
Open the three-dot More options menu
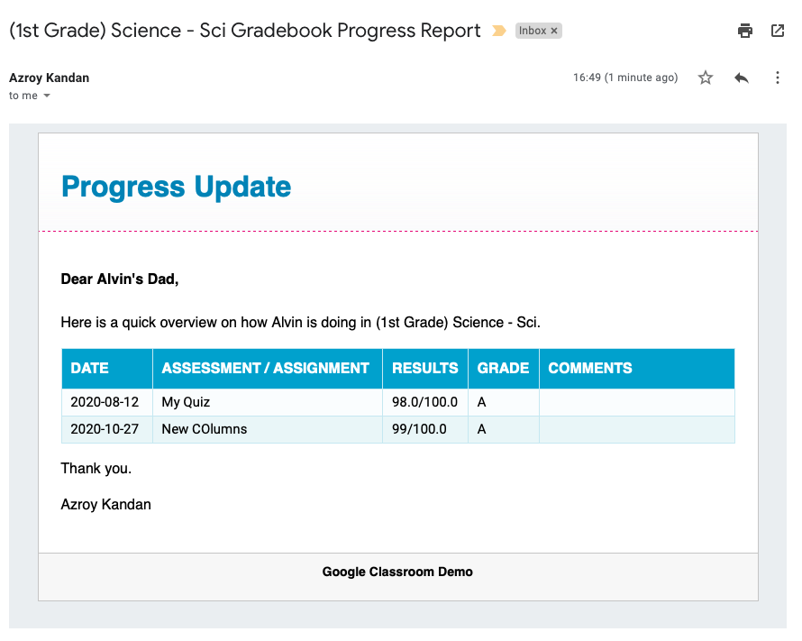click(x=778, y=78)
